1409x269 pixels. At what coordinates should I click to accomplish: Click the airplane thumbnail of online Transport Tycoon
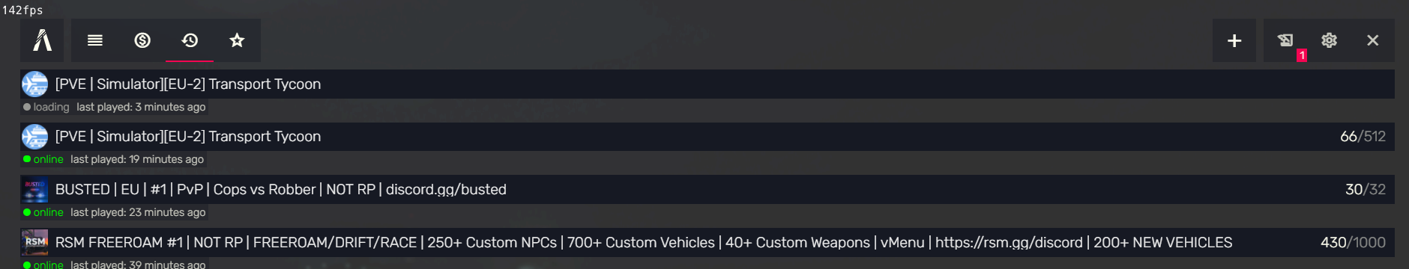click(34, 137)
